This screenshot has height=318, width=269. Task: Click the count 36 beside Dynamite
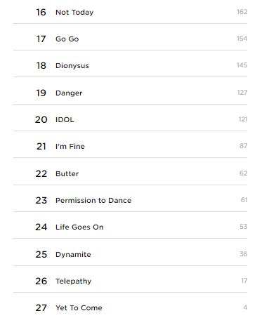[244, 254]
